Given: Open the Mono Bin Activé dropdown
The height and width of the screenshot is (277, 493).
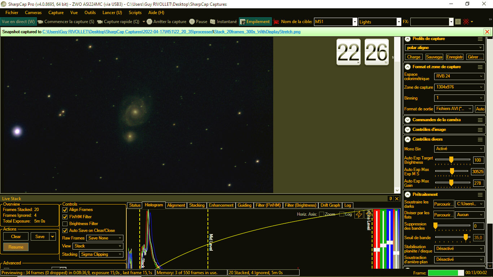Looking at the screenshot, I should click(459, 149).
